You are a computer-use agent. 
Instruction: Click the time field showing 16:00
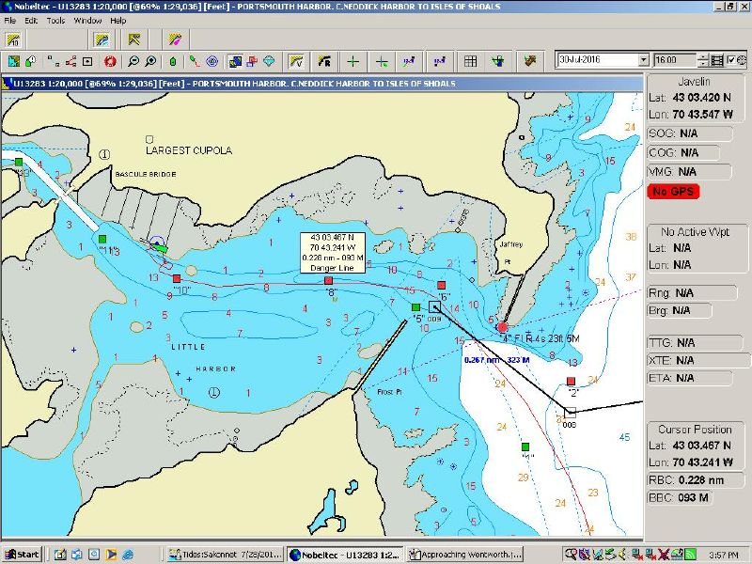675,60
